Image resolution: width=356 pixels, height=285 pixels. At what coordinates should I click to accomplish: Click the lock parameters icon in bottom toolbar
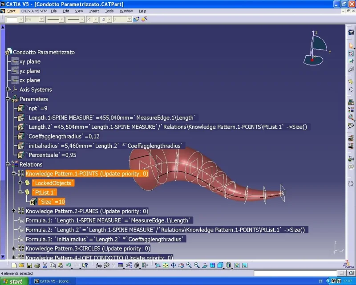137,265
